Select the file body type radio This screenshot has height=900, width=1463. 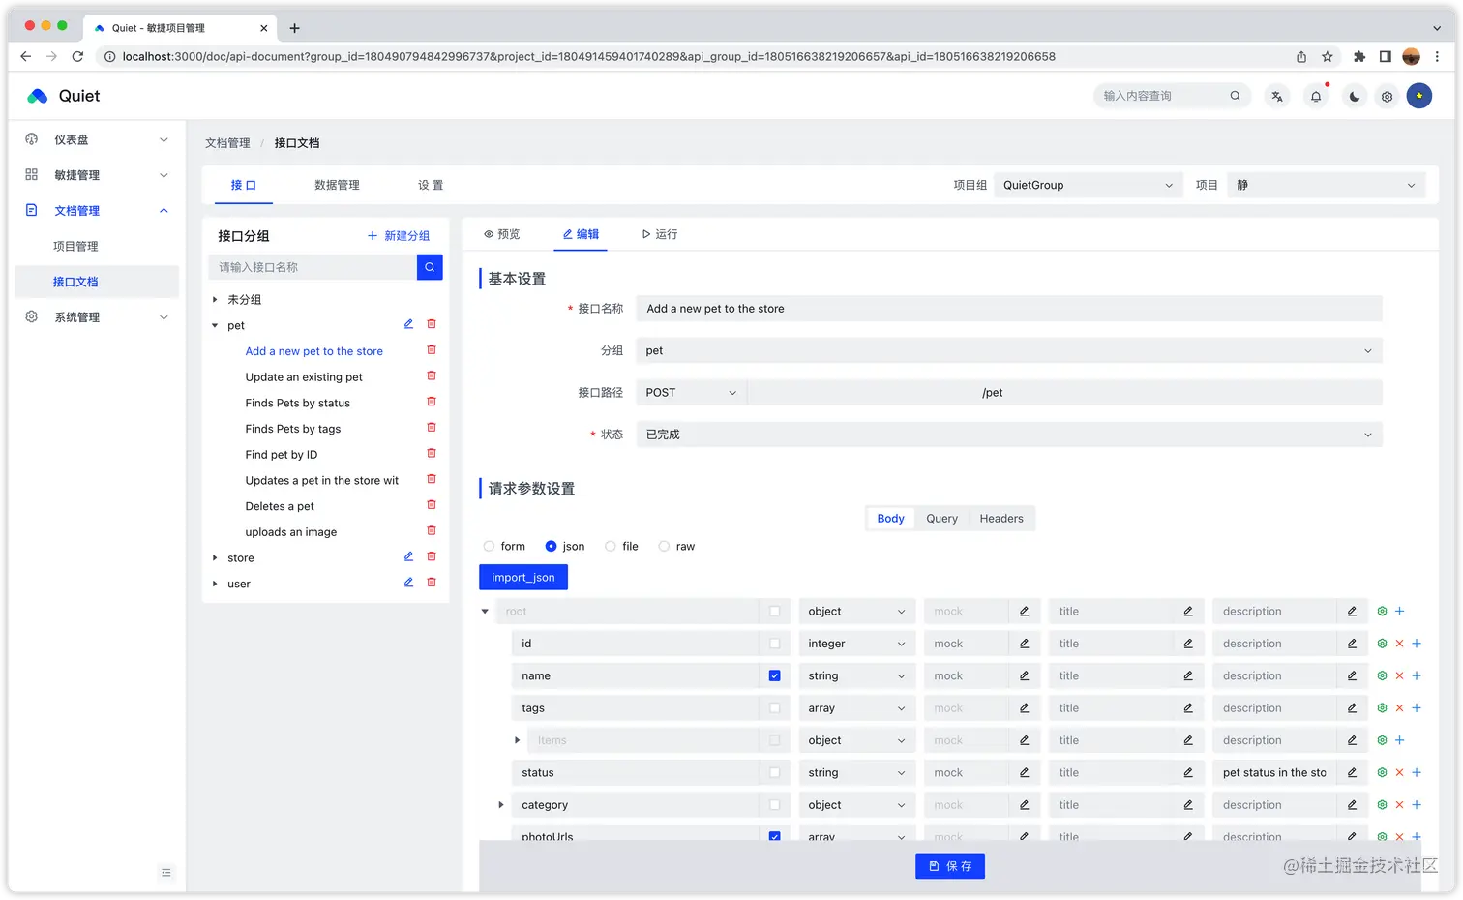[x=611, y=546]
